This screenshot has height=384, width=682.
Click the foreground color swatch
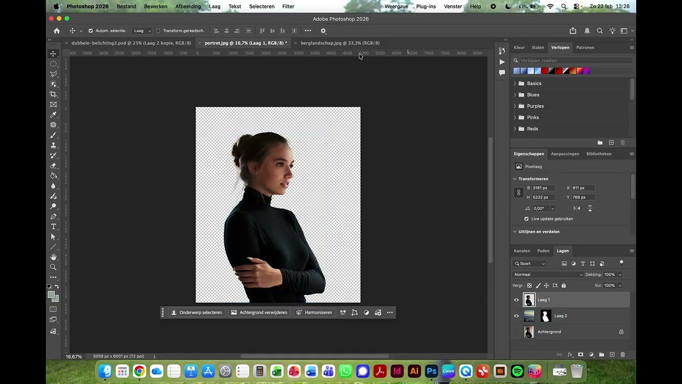(51, 295)
